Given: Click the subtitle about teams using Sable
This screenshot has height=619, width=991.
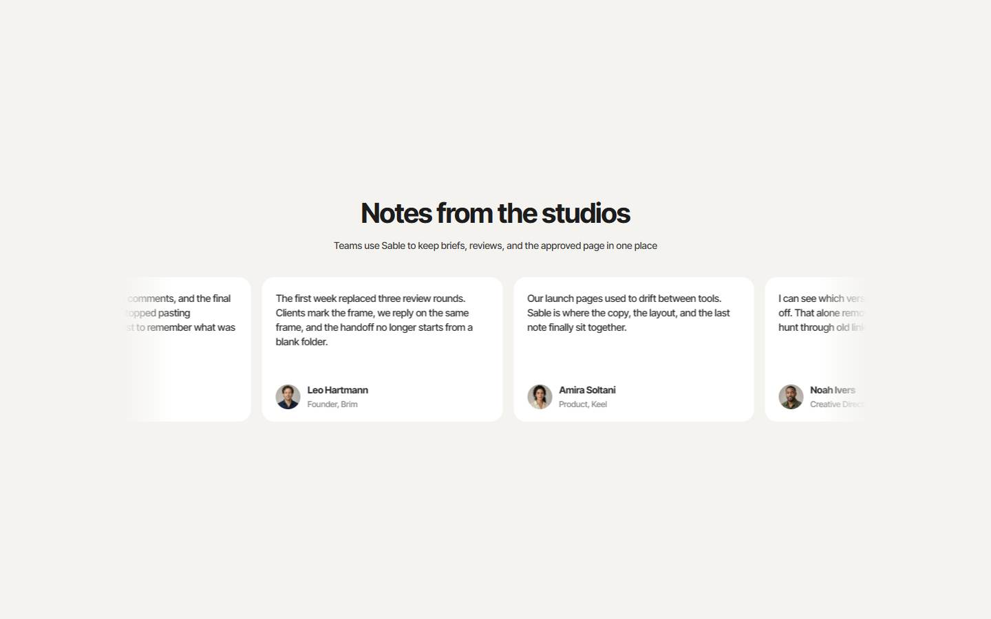Looking at the screenshot, I should pyautogui.click(x=495, y=246).
